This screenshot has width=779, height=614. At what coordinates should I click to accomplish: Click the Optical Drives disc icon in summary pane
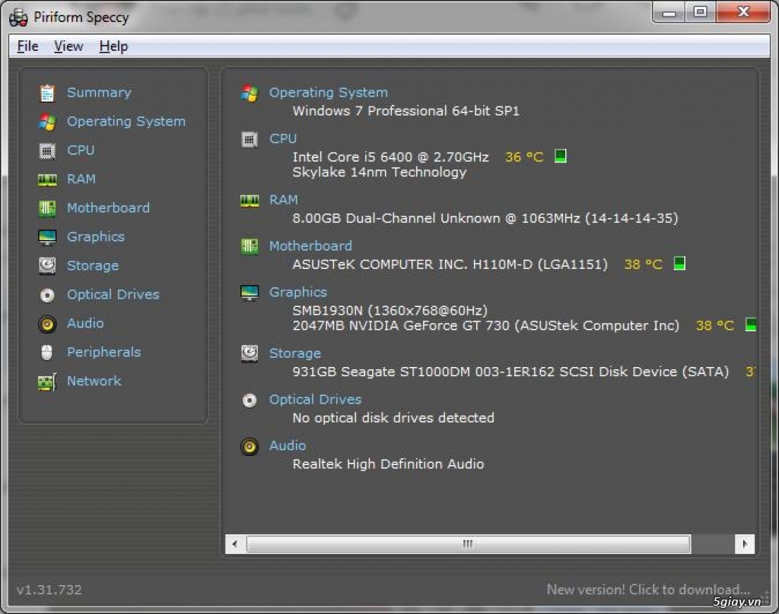click(250, 400)
